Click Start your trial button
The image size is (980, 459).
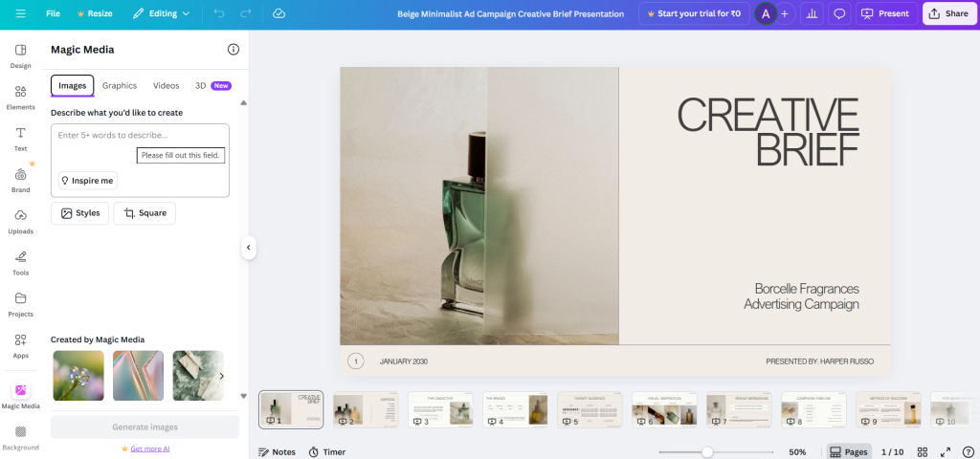coord(694,13)
